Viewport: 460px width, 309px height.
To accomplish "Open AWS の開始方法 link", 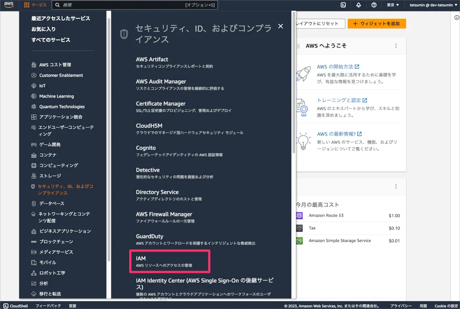I will 338,67.
